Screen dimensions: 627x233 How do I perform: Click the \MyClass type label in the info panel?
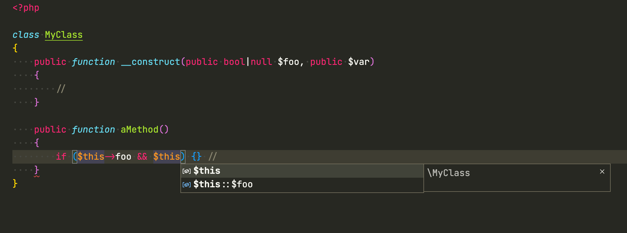click(449, 173)
